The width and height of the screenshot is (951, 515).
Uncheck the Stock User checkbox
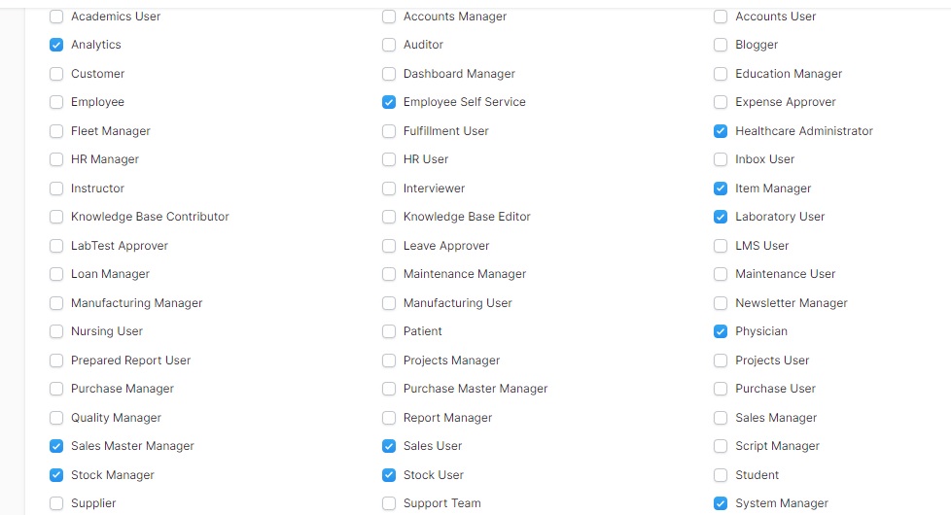[x=389, y=475]
